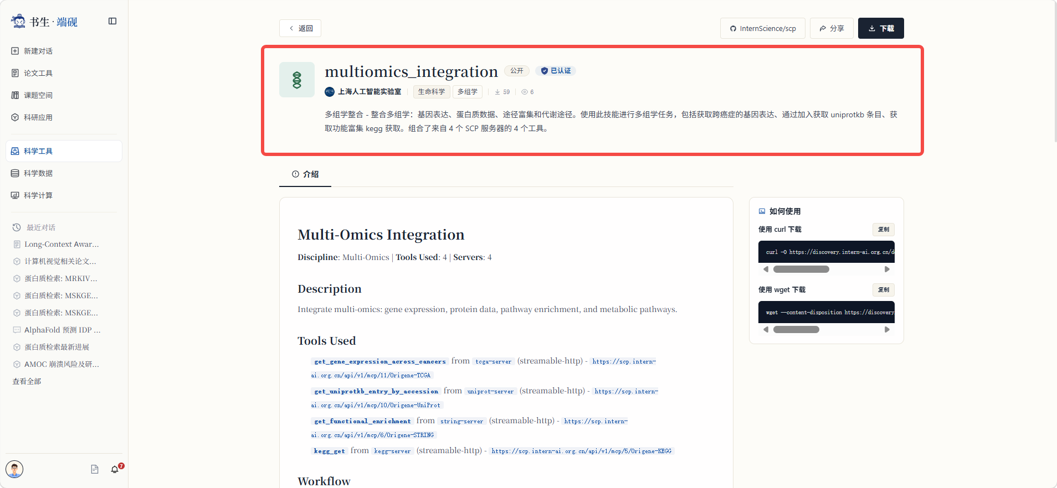Screen dimensions: 1057x488
Task: Switch to the 介绍 tab
Action: coord(305,174)
